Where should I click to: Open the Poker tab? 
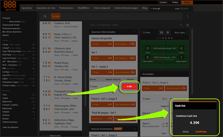tap(175, 2)
